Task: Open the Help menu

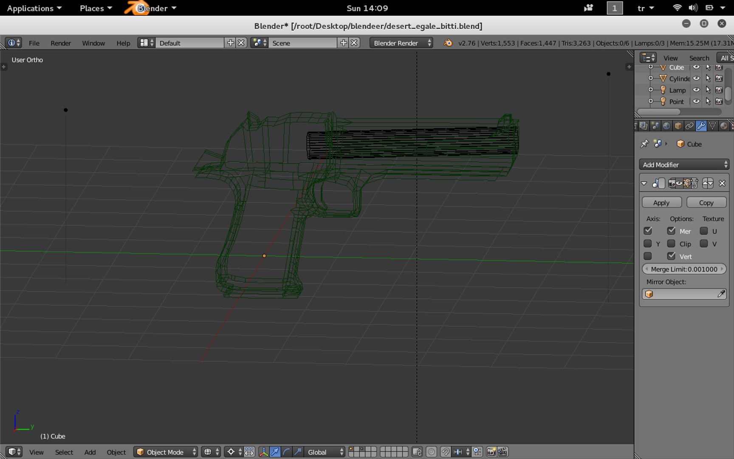Action: (x=123, y=43)
